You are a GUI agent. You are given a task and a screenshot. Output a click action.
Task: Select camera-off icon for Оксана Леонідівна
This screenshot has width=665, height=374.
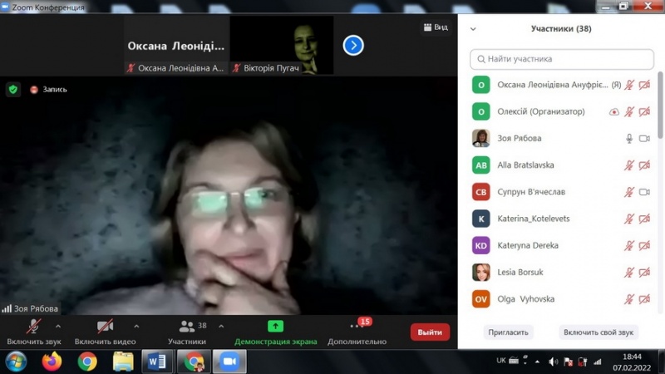tap(644, 85)
